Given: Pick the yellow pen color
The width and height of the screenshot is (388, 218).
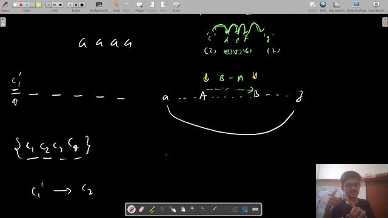Looking at the screenshot, I should coord(38,5).
